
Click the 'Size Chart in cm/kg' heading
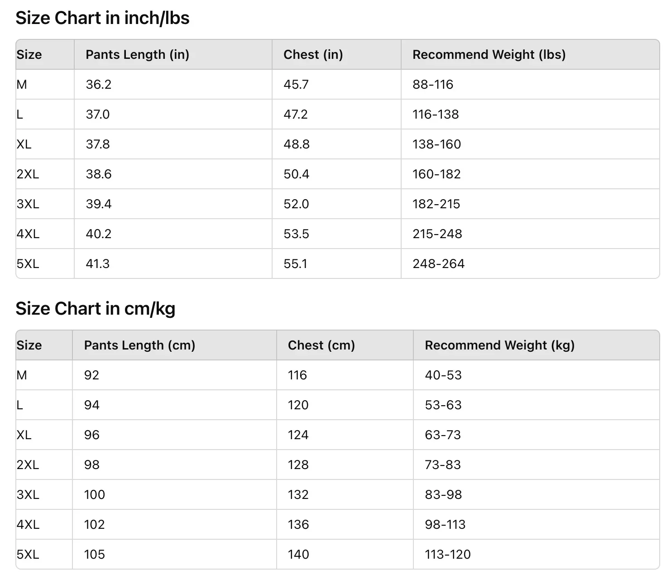95,309
